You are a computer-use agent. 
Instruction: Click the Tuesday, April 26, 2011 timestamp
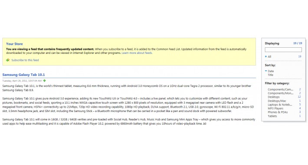tap(22, 81)
